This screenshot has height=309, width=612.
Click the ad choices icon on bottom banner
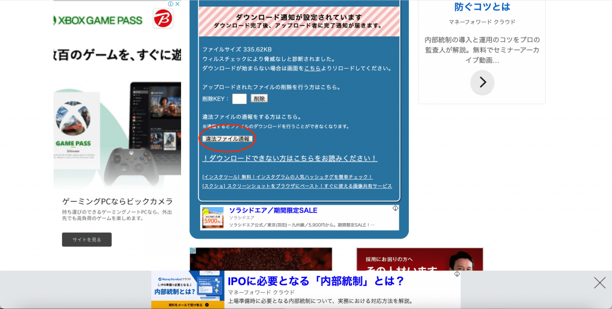pos(457,274)
